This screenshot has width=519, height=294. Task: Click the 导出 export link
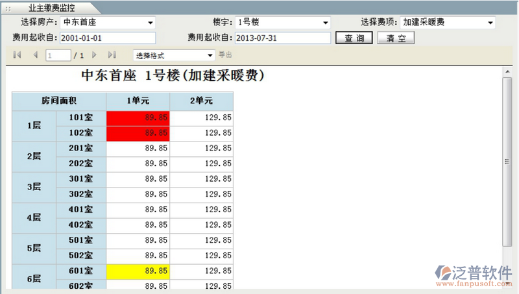pyautogui.click(x=226, y=55)
